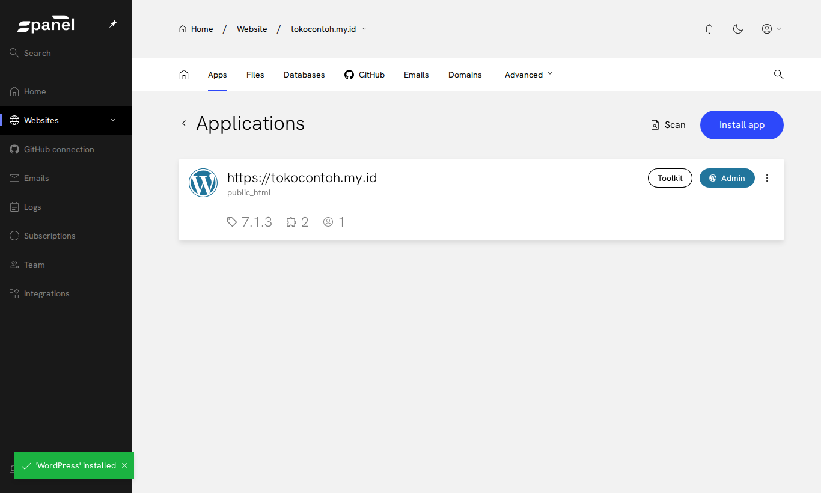Open Home in the sidebar

(x=66, y=91)
